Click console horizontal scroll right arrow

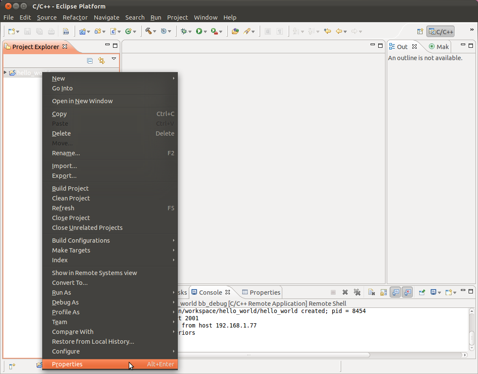465,355
